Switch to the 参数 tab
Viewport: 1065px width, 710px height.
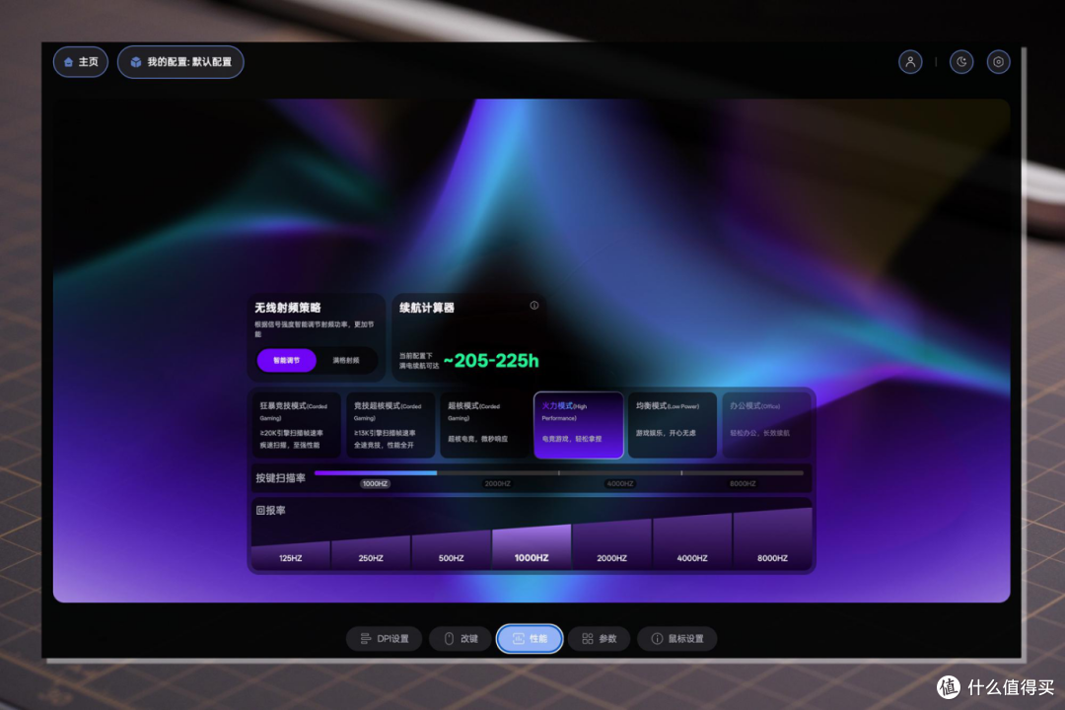(x=600, y=639)
